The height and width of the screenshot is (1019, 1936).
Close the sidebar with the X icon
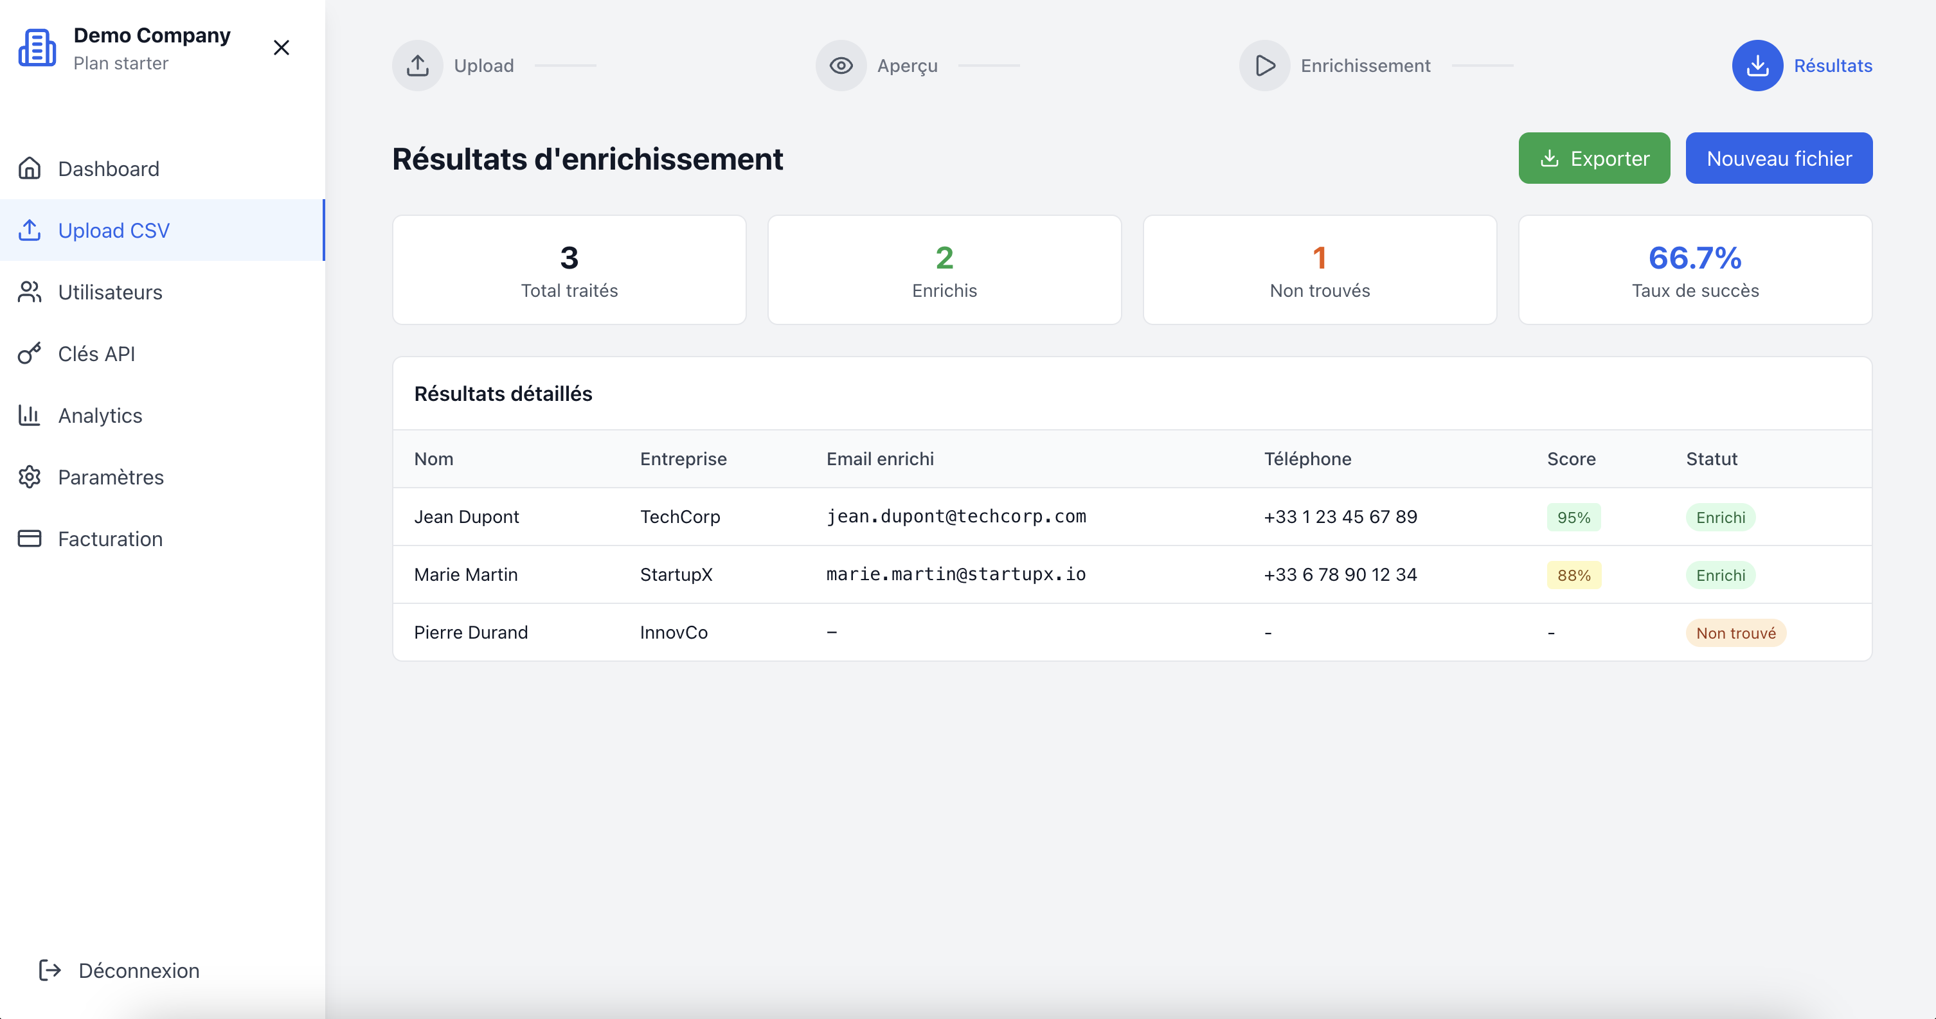pos(281,48)
